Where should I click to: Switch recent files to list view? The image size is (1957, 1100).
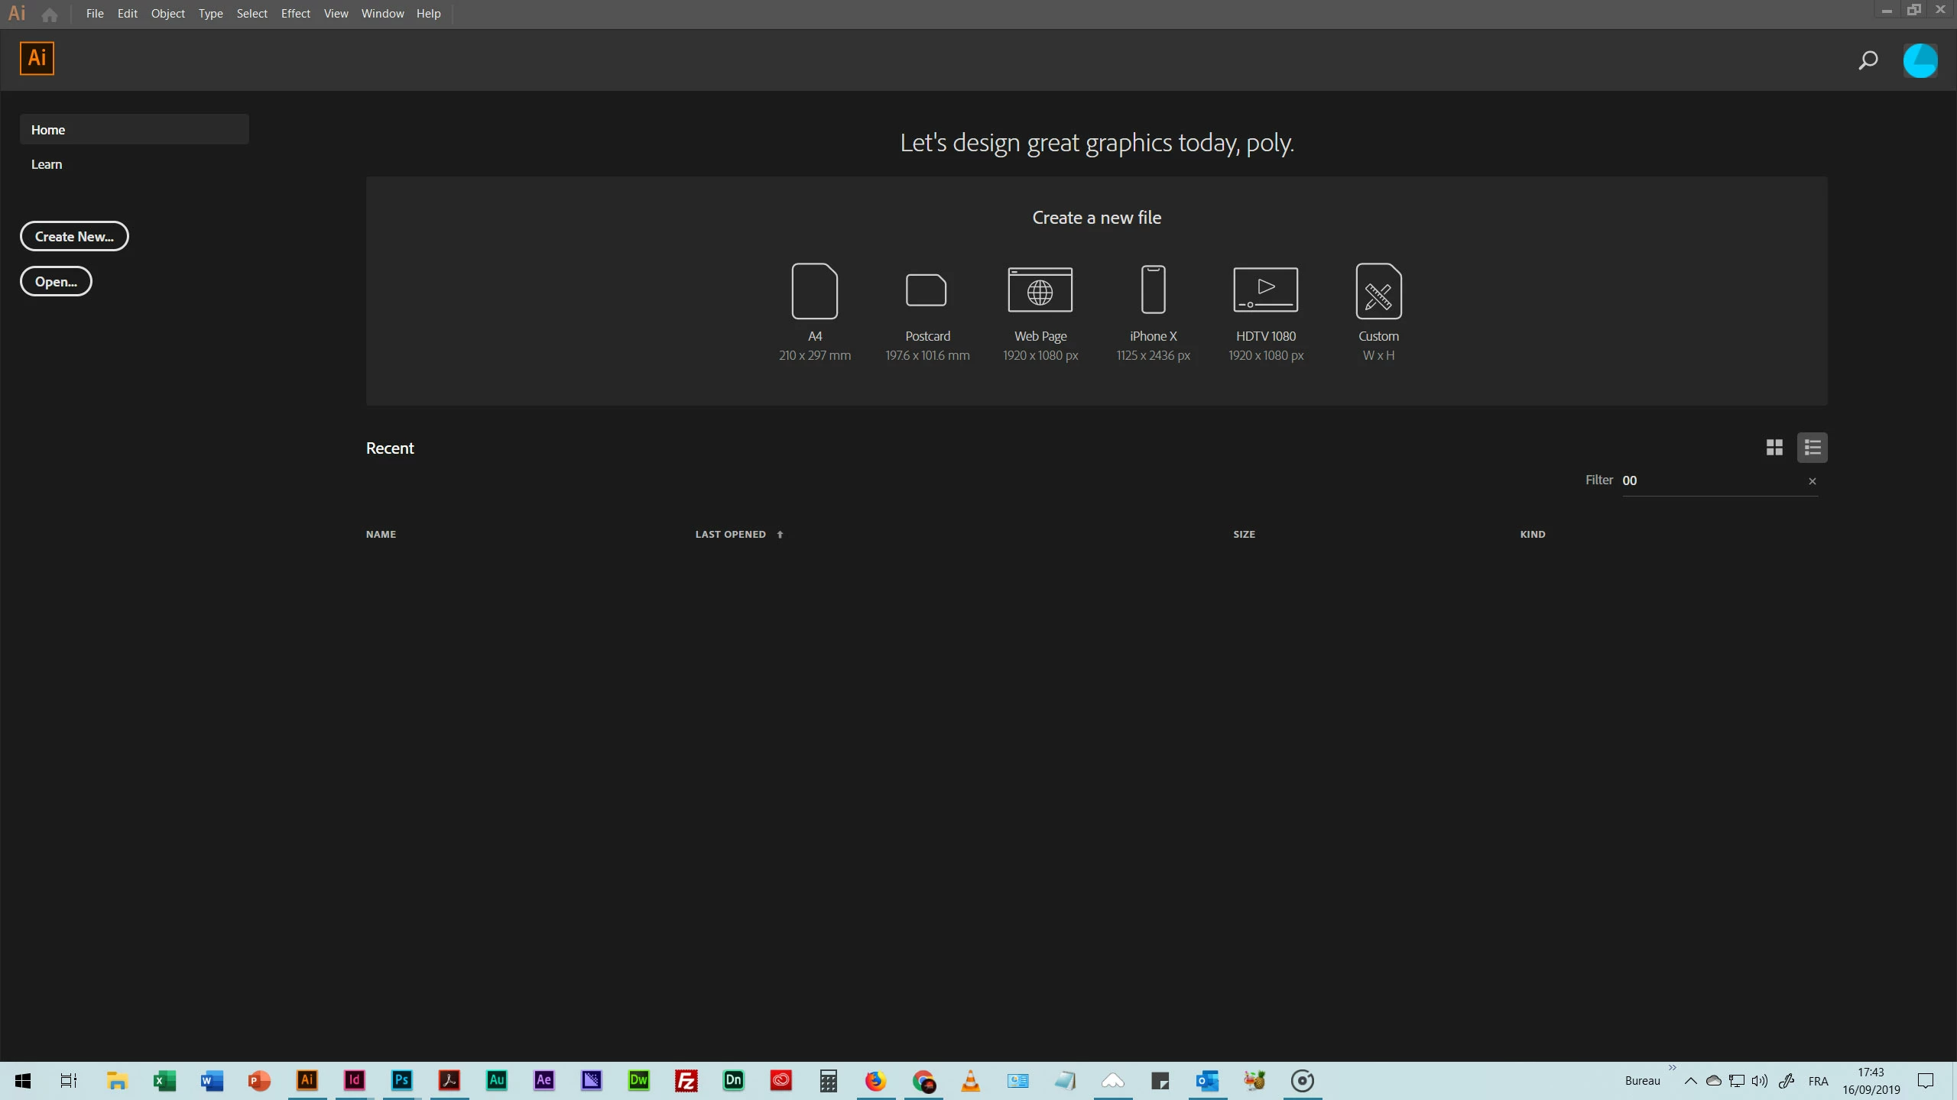point(1812,448)
